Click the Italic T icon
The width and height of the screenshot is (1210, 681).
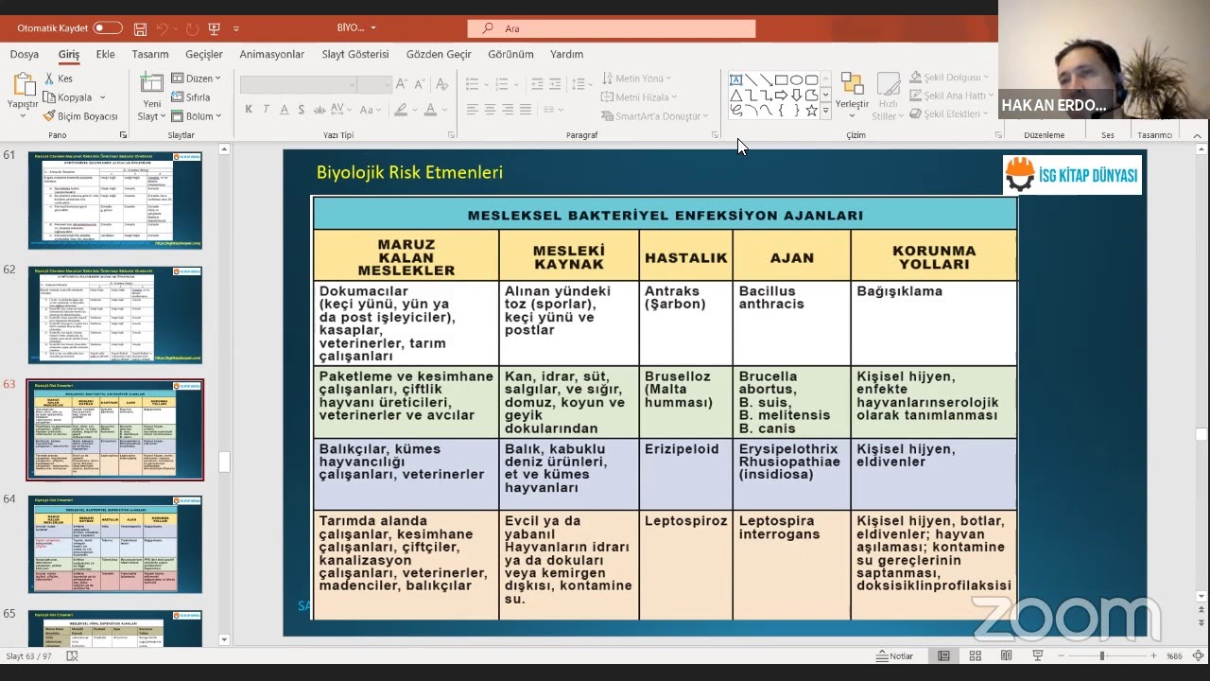coord(267,110)
